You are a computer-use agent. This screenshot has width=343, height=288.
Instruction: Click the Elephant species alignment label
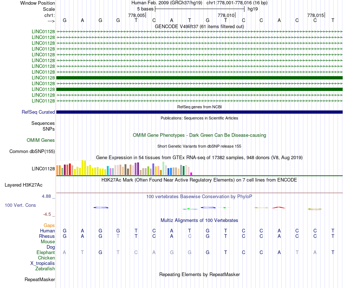(x=45, y=253)
